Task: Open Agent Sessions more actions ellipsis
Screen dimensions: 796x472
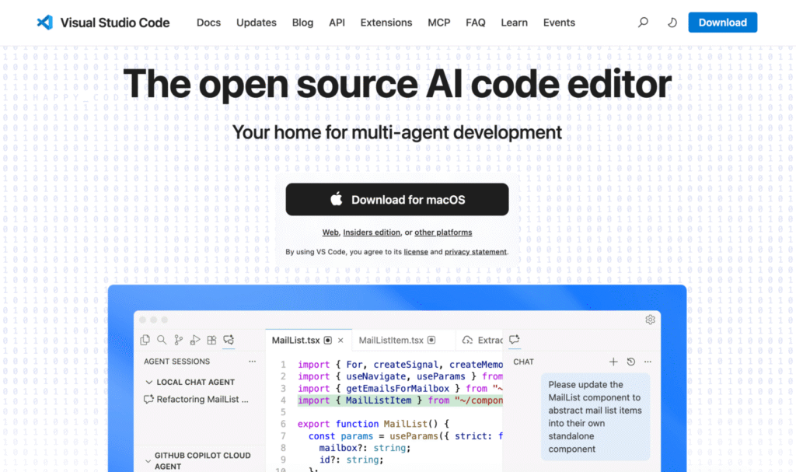Action: point(252,362)
